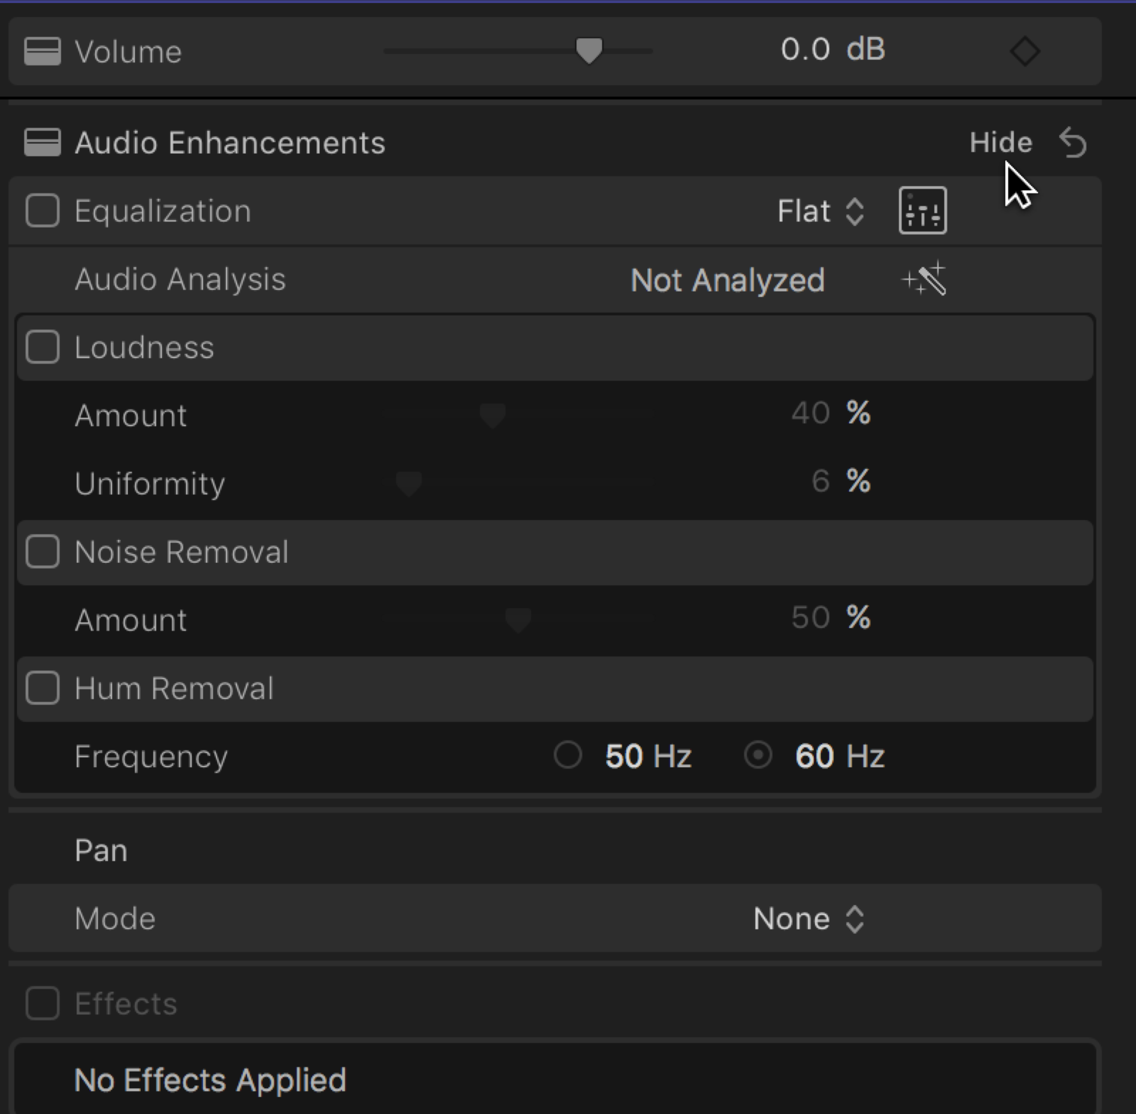
Task: Enable the Equalization checkbox
Action: click(42, 211)
